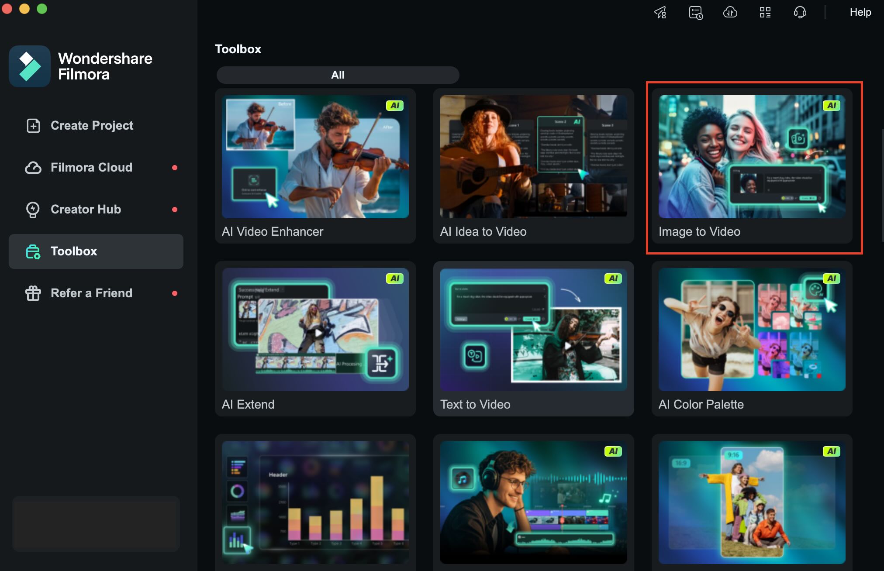Select the AI Extend tool card
Viewport: 884px width, 571px height.
pos(315,339)
